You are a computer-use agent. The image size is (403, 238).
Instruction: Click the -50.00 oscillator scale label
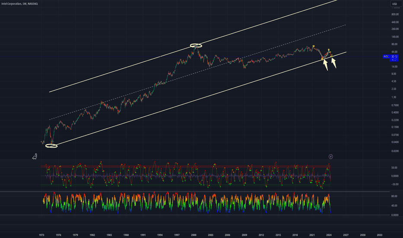[x=395, y=184]
